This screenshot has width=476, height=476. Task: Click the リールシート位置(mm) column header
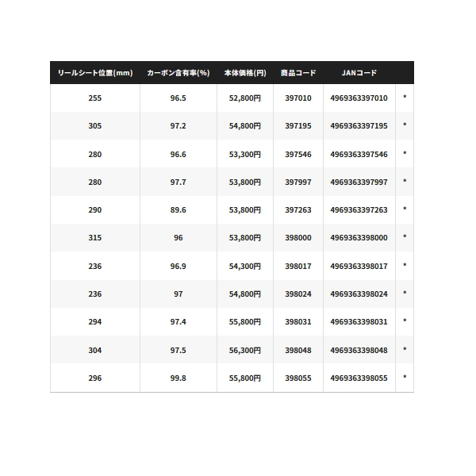(95, 73)
